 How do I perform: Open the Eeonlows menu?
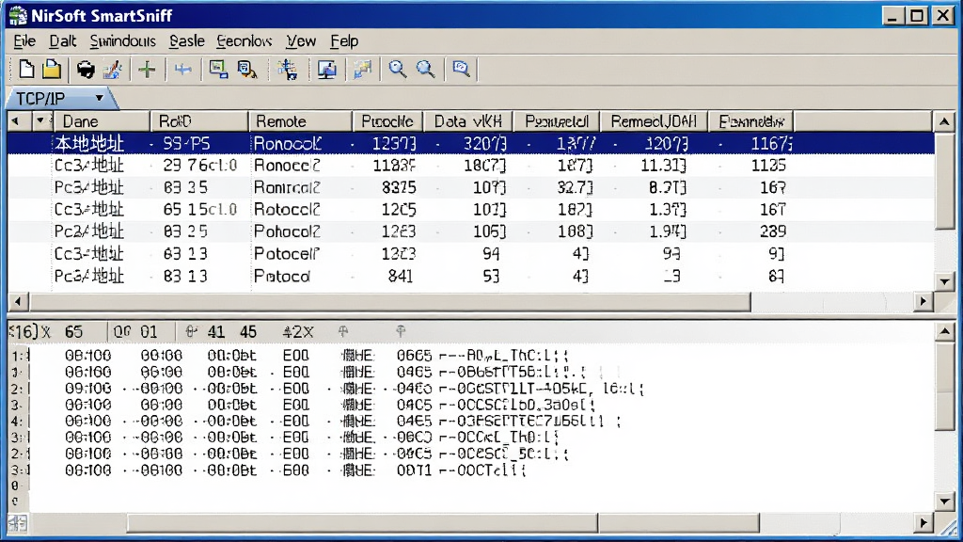[x=244, y=41]
